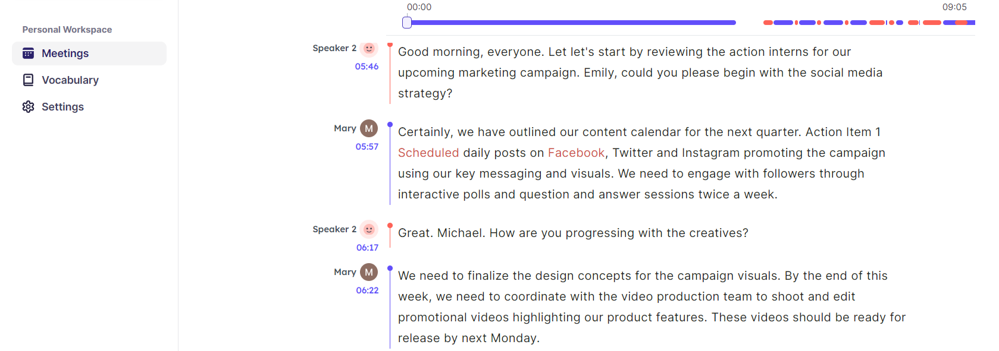The height and width of the screenshot is (351, 999).
Task: Click Speaker 2 smiley avatar at 05:46
Action: tap(369, 48)
